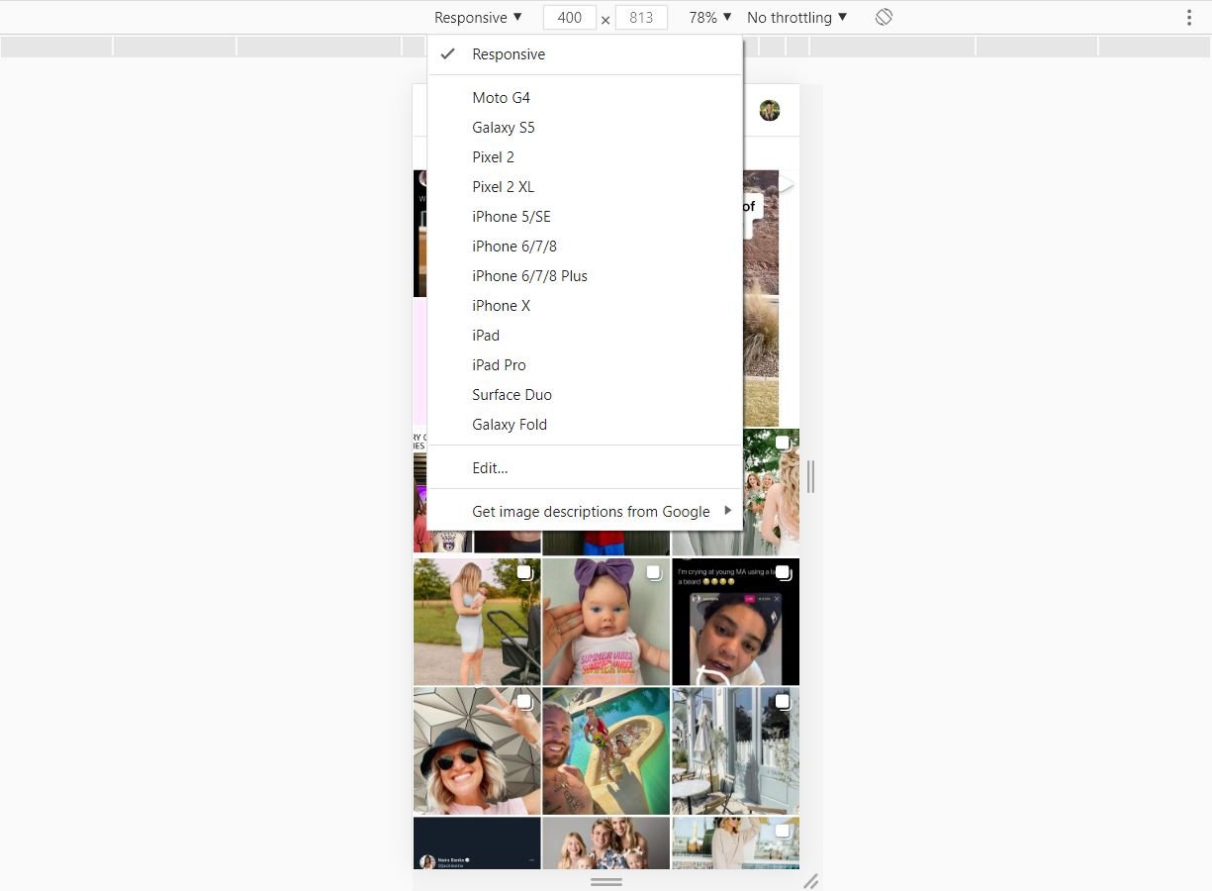The height and width of the screenshot is (891, 1212).
Task: Open the 78% zoom dropdown
Action: click(x=710, y=17)
